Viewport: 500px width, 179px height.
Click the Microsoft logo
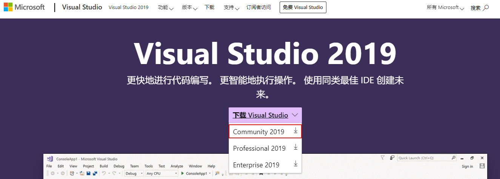tap(24, 7)
